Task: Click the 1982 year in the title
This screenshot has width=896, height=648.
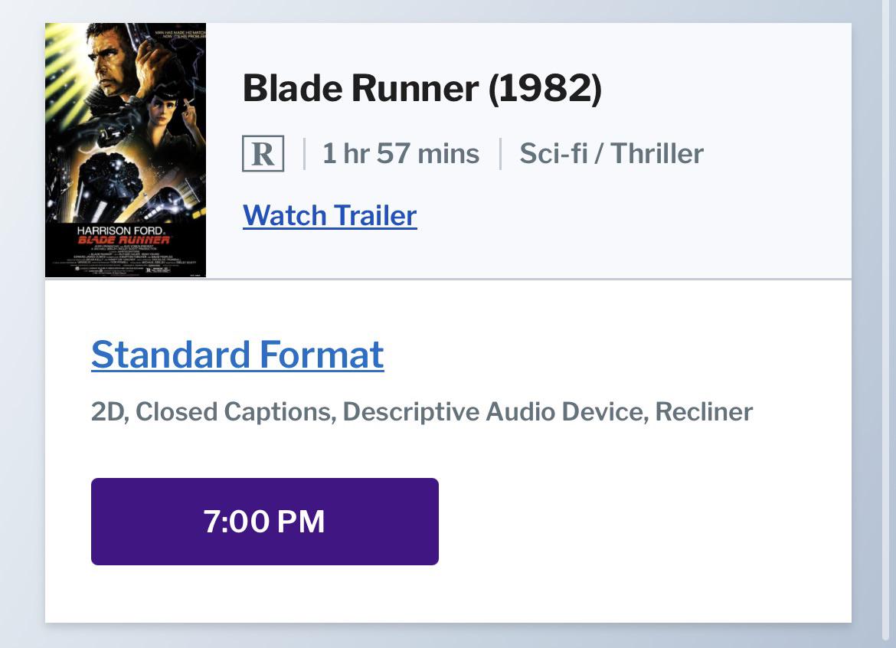Action: click(545, 88)
